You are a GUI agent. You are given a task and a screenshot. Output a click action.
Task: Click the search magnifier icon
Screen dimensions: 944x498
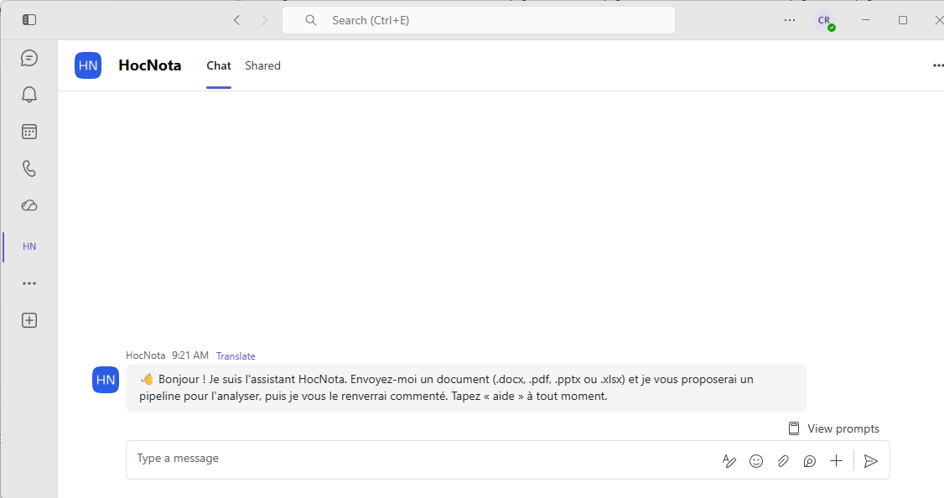coord(311,20)
